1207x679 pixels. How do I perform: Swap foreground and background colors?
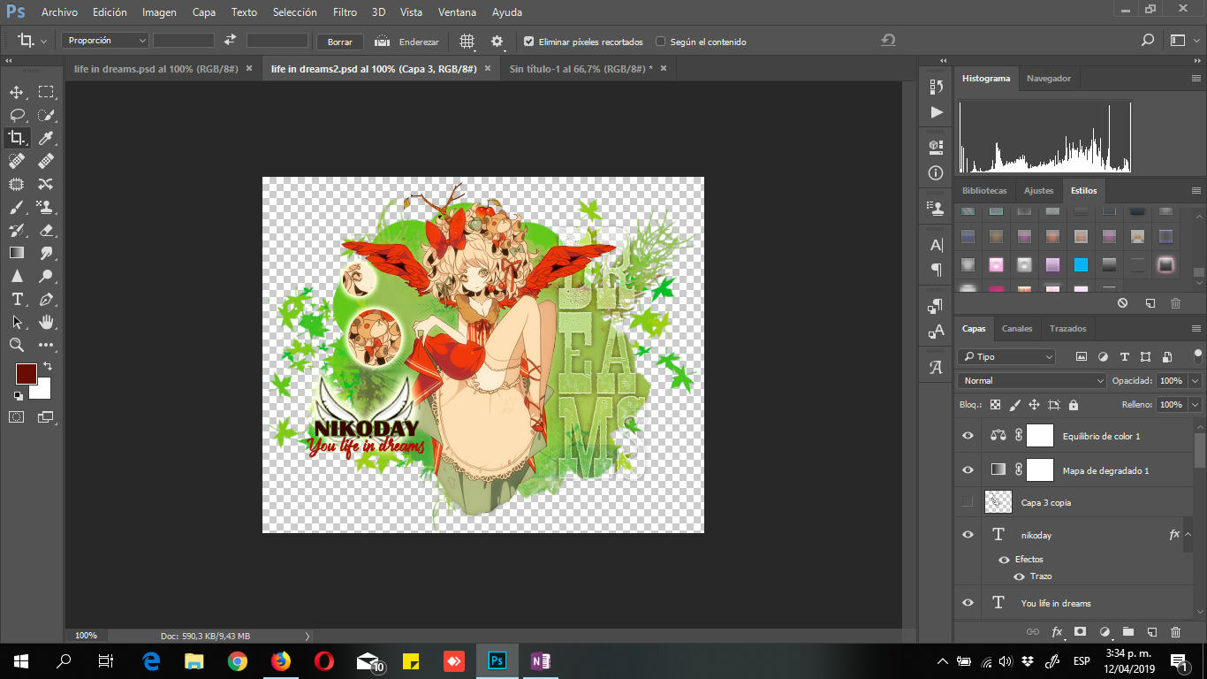tap(48, 366)
